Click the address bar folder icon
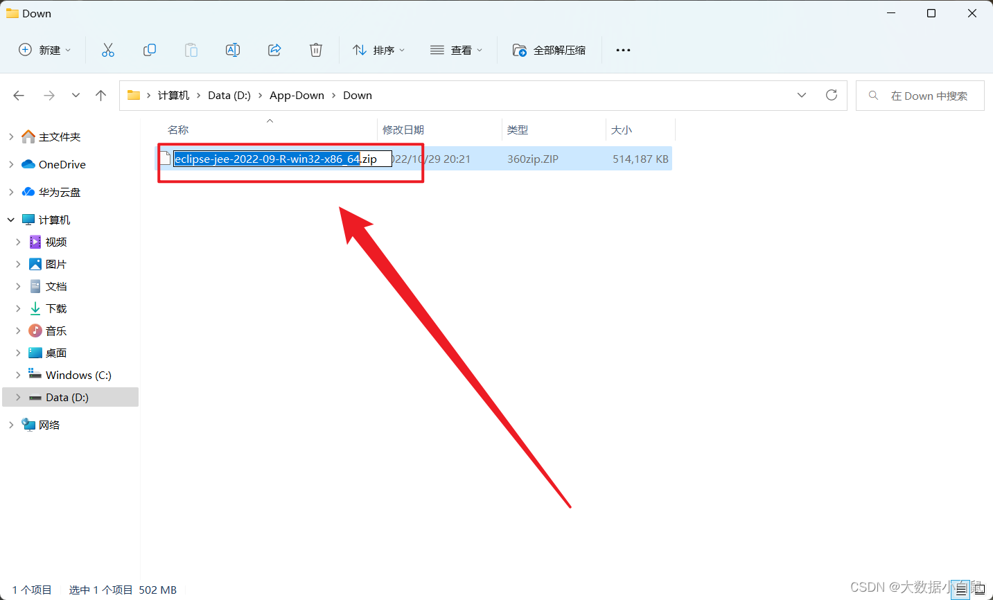Viewport: 993px width, 600px height. [134, 96]
